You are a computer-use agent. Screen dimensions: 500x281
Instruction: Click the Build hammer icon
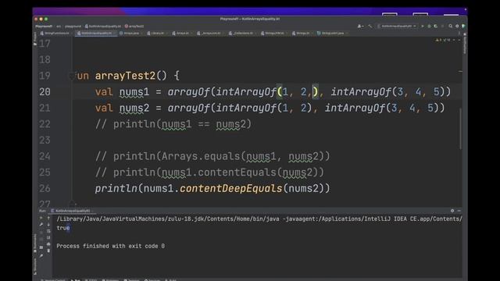pyautogui.click(x=370, y=26)
